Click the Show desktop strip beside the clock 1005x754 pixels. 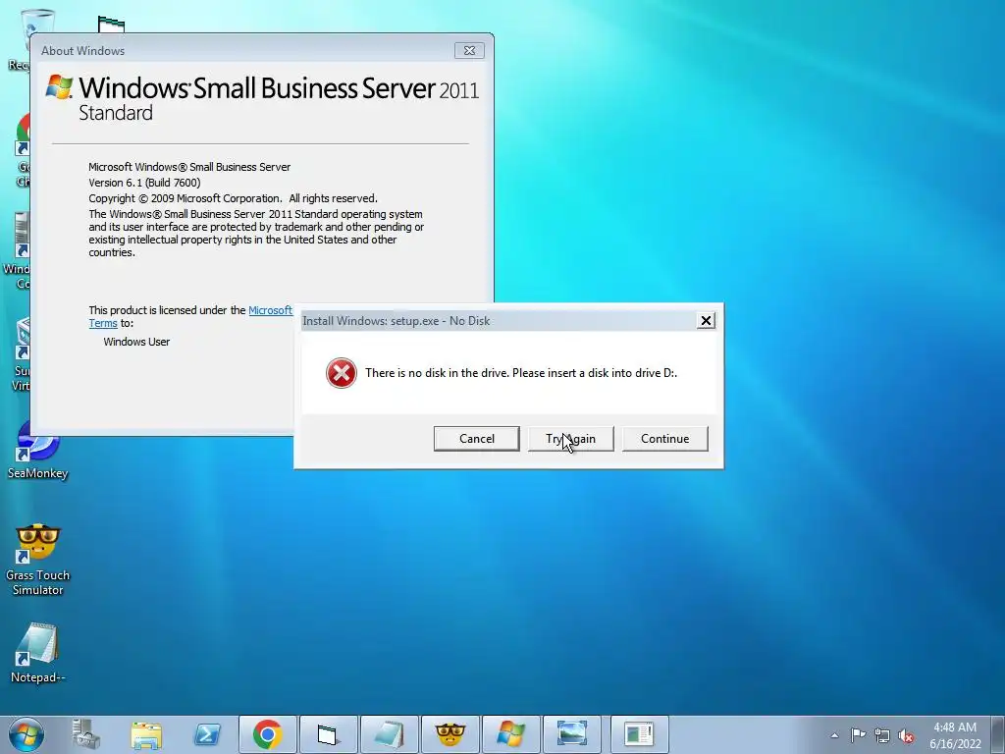tap(998, 734)
